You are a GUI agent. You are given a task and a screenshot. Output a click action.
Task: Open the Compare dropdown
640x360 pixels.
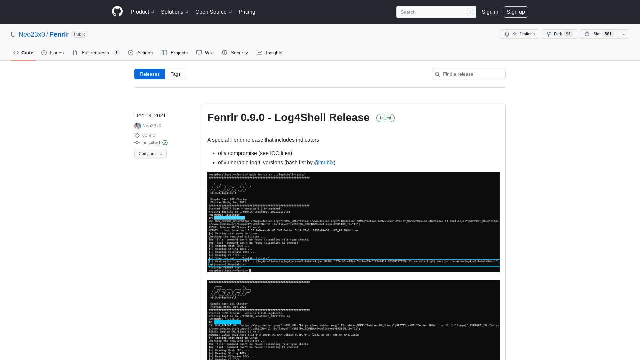(150, 154)
